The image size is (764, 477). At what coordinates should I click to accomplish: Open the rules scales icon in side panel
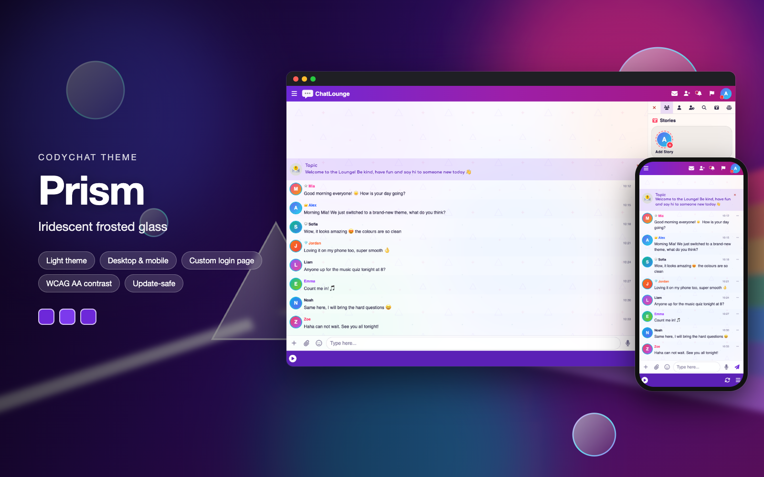pos(729,108)
